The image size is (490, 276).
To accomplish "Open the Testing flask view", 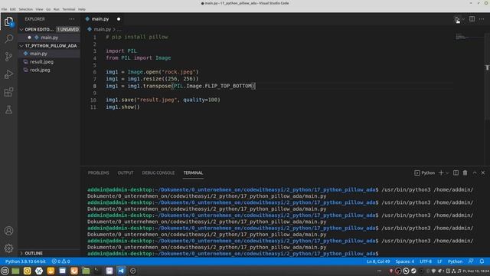I will tap(8, 110).
